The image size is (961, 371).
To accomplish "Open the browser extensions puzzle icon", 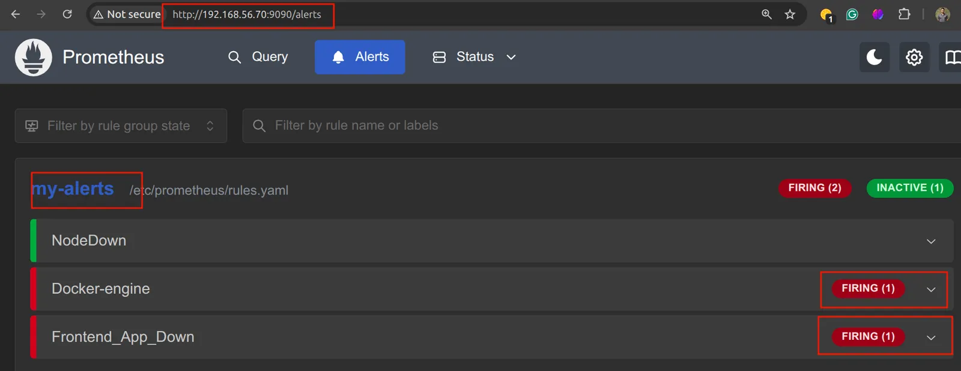I will coord(904,14).
